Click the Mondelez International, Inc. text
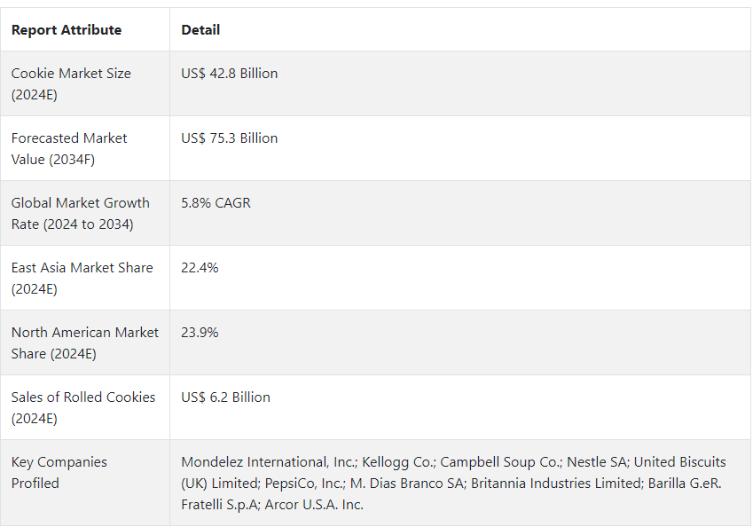753x527 pixels. click(269, 462)
